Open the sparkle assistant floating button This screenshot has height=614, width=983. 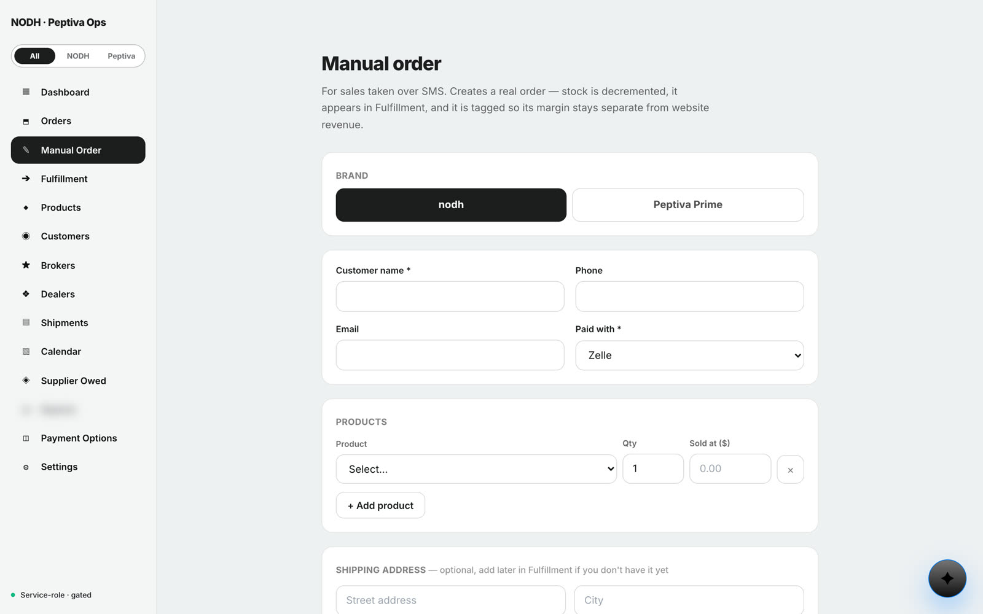(947, 578)
